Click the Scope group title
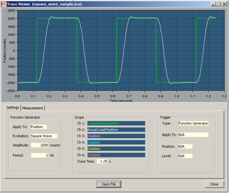The image size is (229, 193). coord(79,117)
